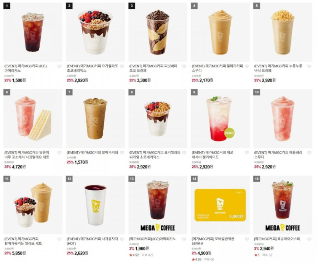Open rank 12 white MGC hot cup image
The height and width of the screenshot is (263, 318).
(95, 205)
